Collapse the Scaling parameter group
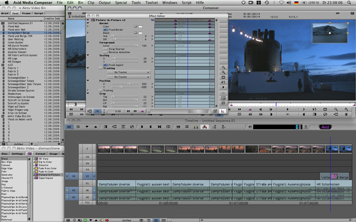356x222 pixels. pyautogui.click(x=88, y=55)
